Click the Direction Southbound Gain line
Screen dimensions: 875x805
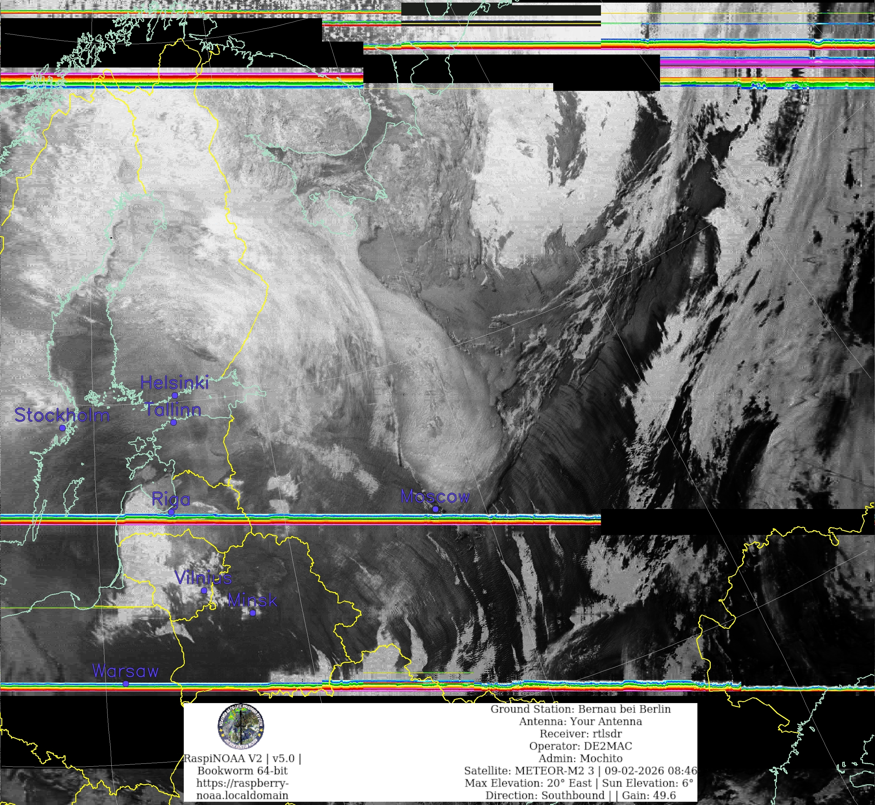pos(581,795)
